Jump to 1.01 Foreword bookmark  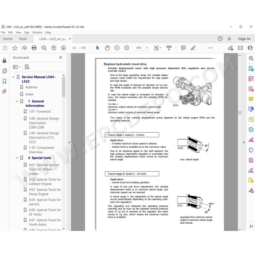click(x=40, y=111)
